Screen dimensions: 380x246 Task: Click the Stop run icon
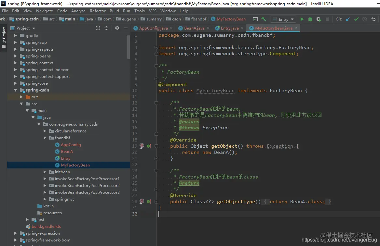tap(327, 19)
